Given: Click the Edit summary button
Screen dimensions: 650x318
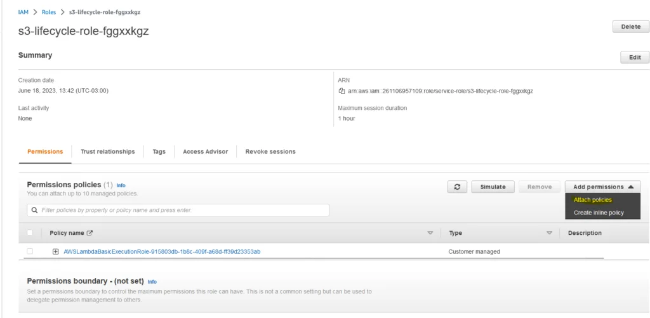Looking at the screenshot, I should click(635, 57).
